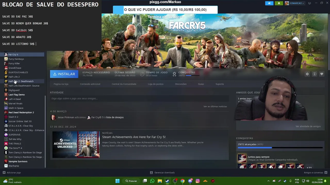Select Marvel Rivals in library list
The width and height of the screenshot is (330, 185).
(22, 104)
